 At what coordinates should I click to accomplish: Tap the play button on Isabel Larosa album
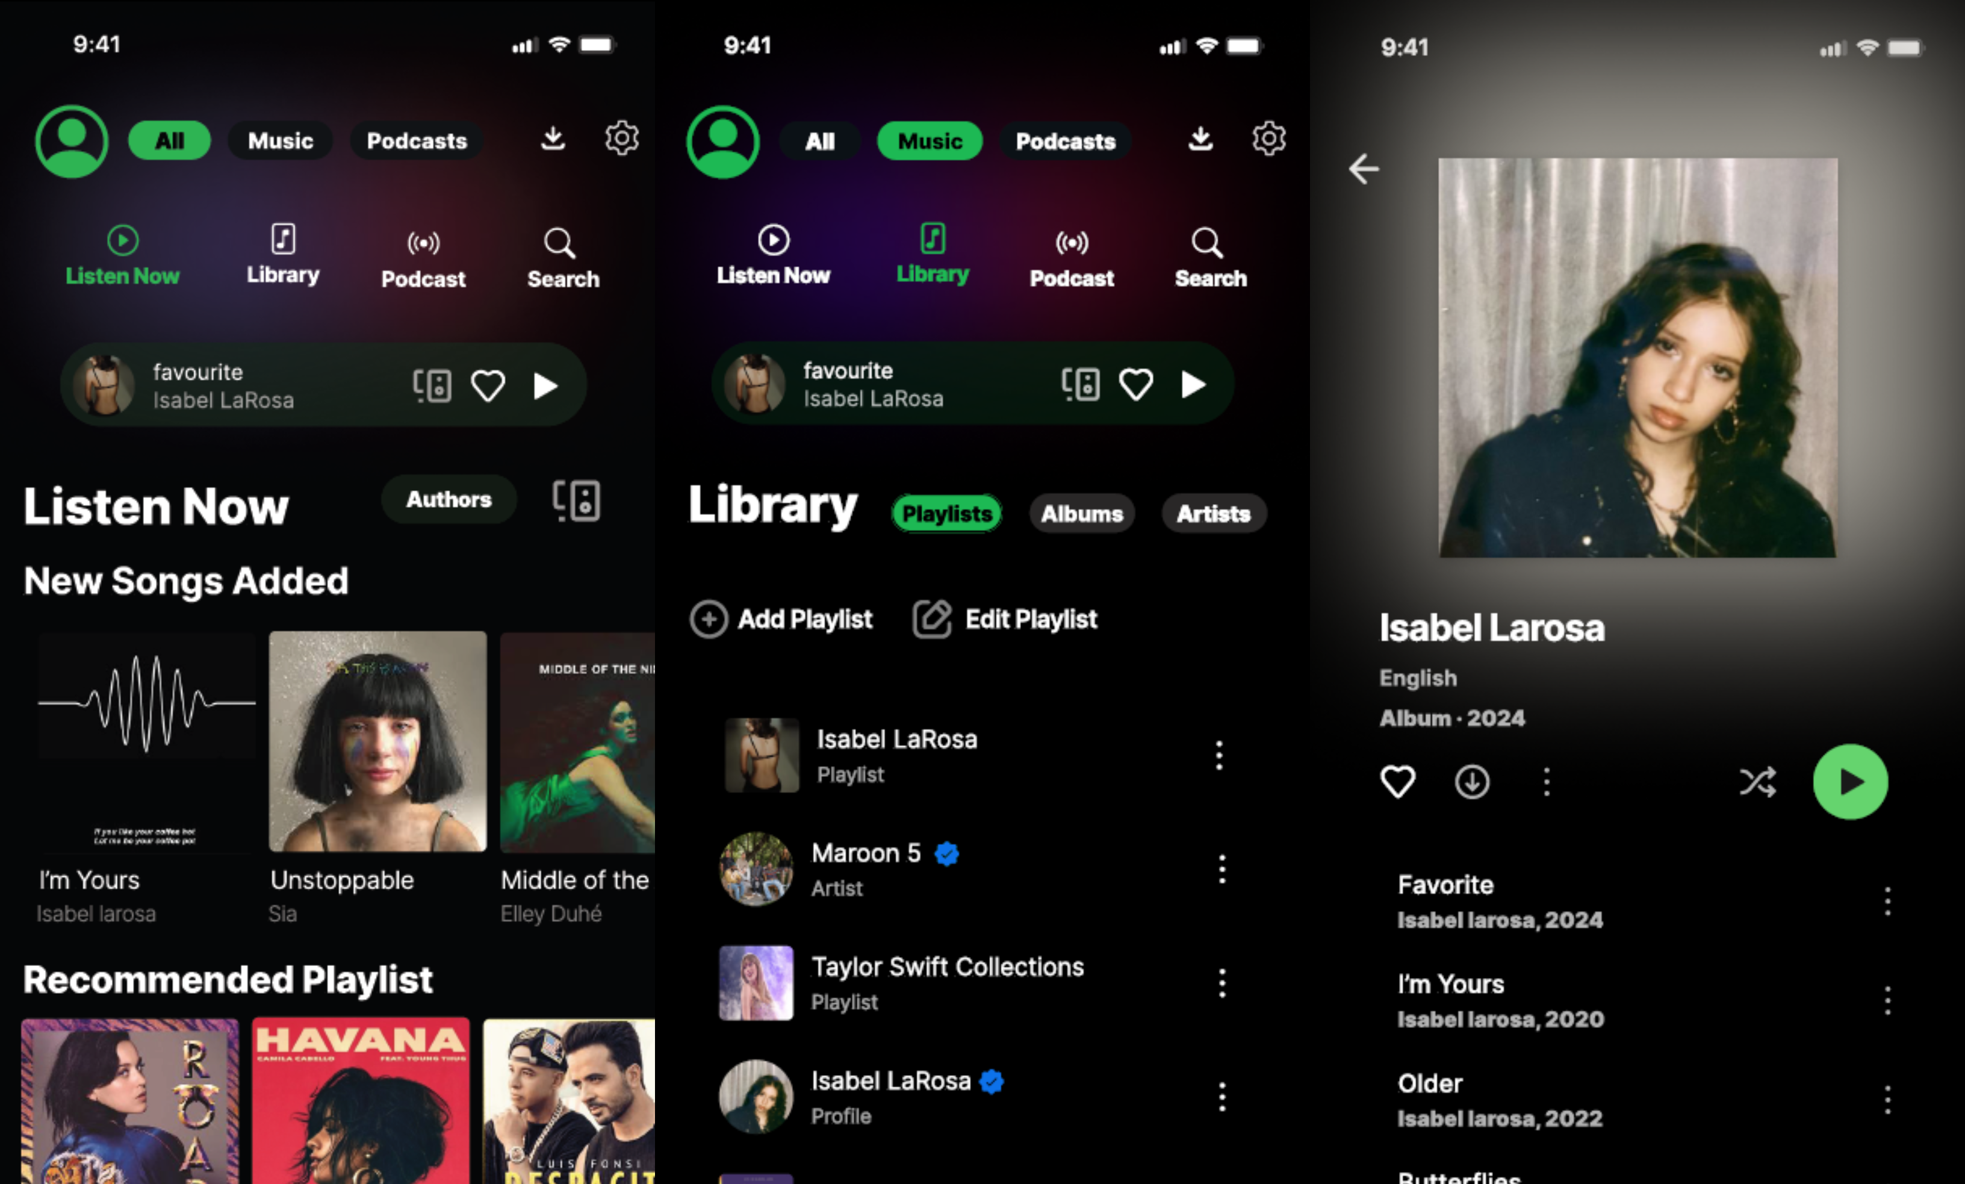[x=1851, y=782]
